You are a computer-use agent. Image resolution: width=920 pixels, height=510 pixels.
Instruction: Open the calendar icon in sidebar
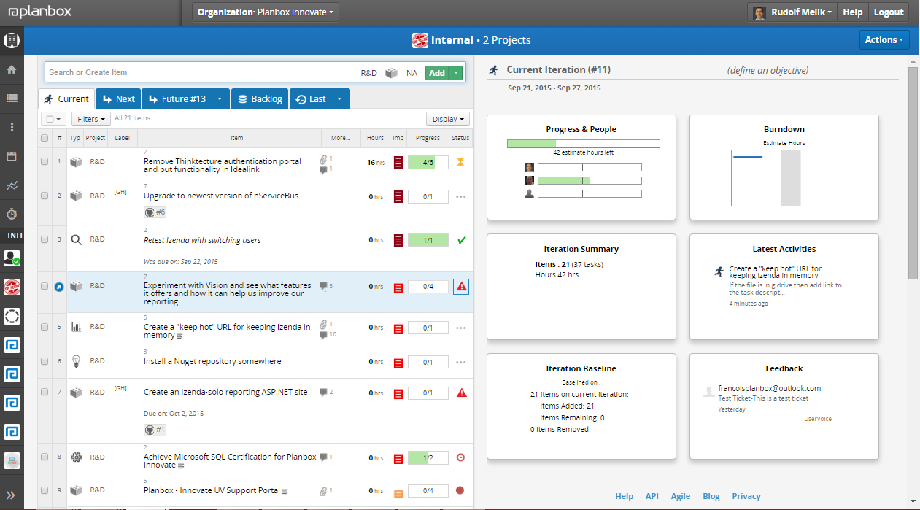(x=12, y=156)
